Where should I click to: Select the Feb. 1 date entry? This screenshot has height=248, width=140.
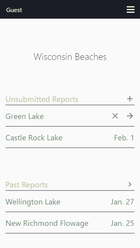click(x=124, y=138)
